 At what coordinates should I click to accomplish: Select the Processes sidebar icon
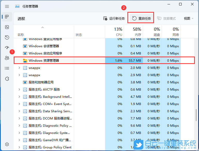[7, 17]
